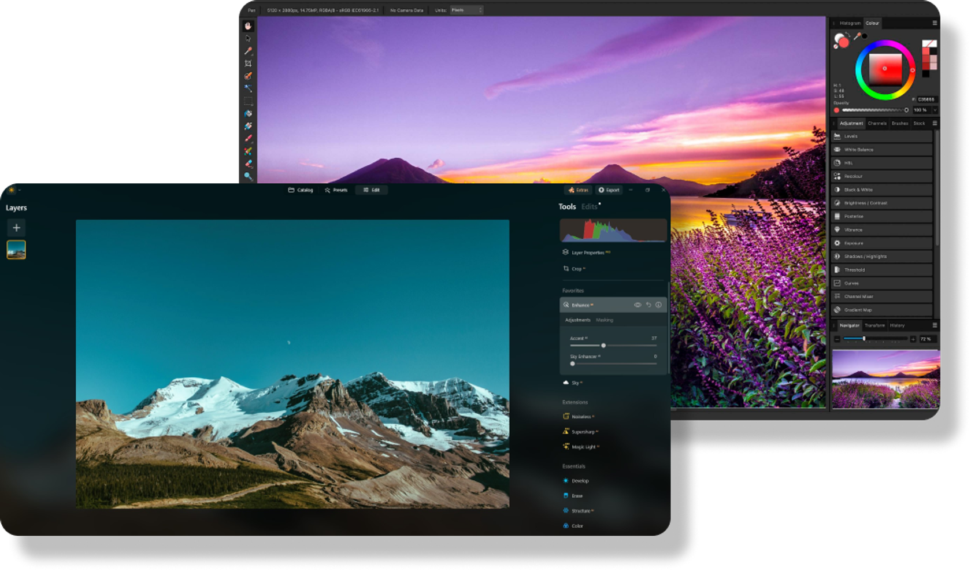Viewport: 971px width, 571px height.
Task: Select the Move tool in the toolbar
Action: coord(249,39)
